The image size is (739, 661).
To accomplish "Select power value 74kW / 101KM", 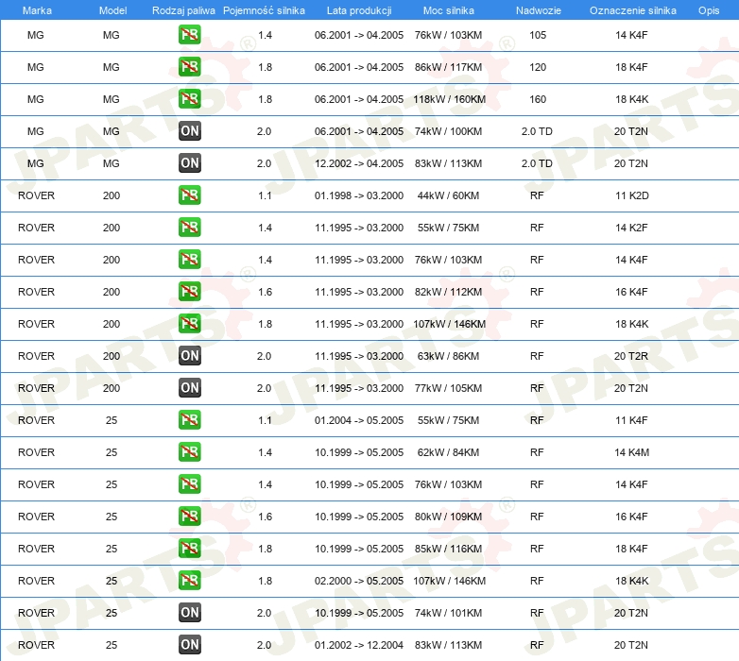I will point(448,613).
